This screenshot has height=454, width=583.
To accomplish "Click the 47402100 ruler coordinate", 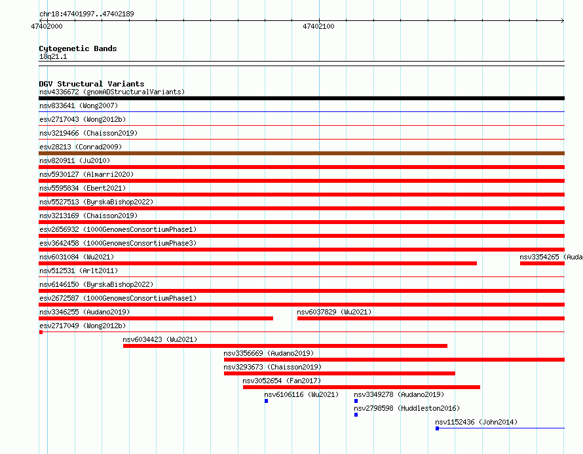I will tap(318, 26).
